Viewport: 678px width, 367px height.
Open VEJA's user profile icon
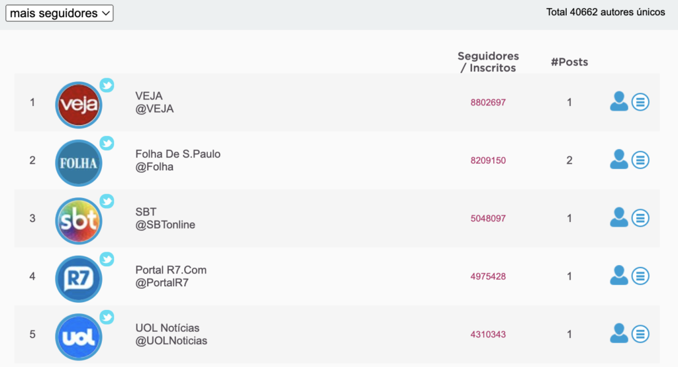[619, 102]
